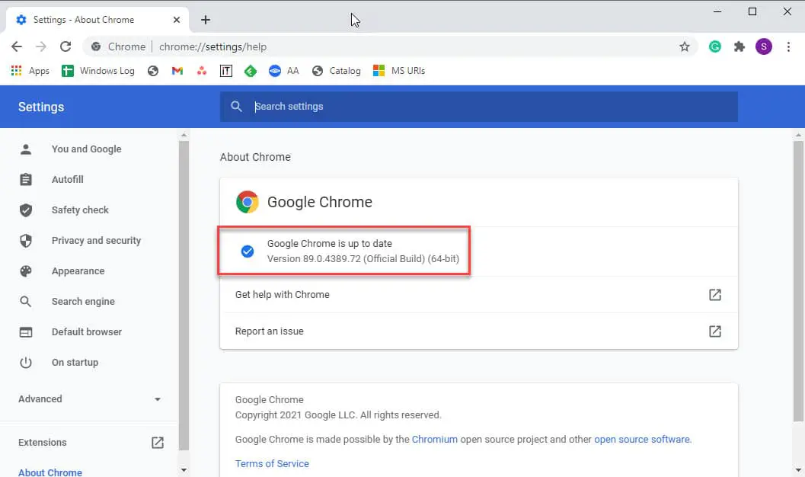
Task: Click the Version 89.0.4389.72 text
Action: tap(363, 259)
